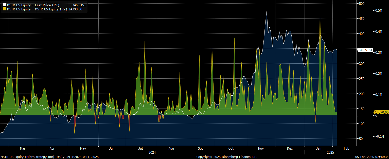Click the Aug month label on time axis
Image resolution: width=389 pixels, height=159 pixels.
(x=171, y=149)
